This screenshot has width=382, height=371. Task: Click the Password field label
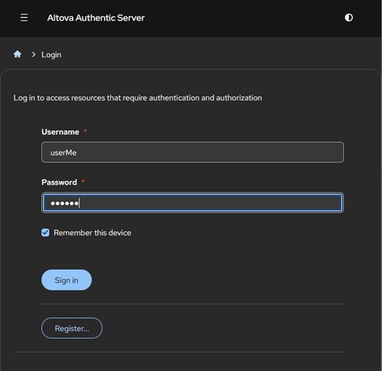[59, 182]
